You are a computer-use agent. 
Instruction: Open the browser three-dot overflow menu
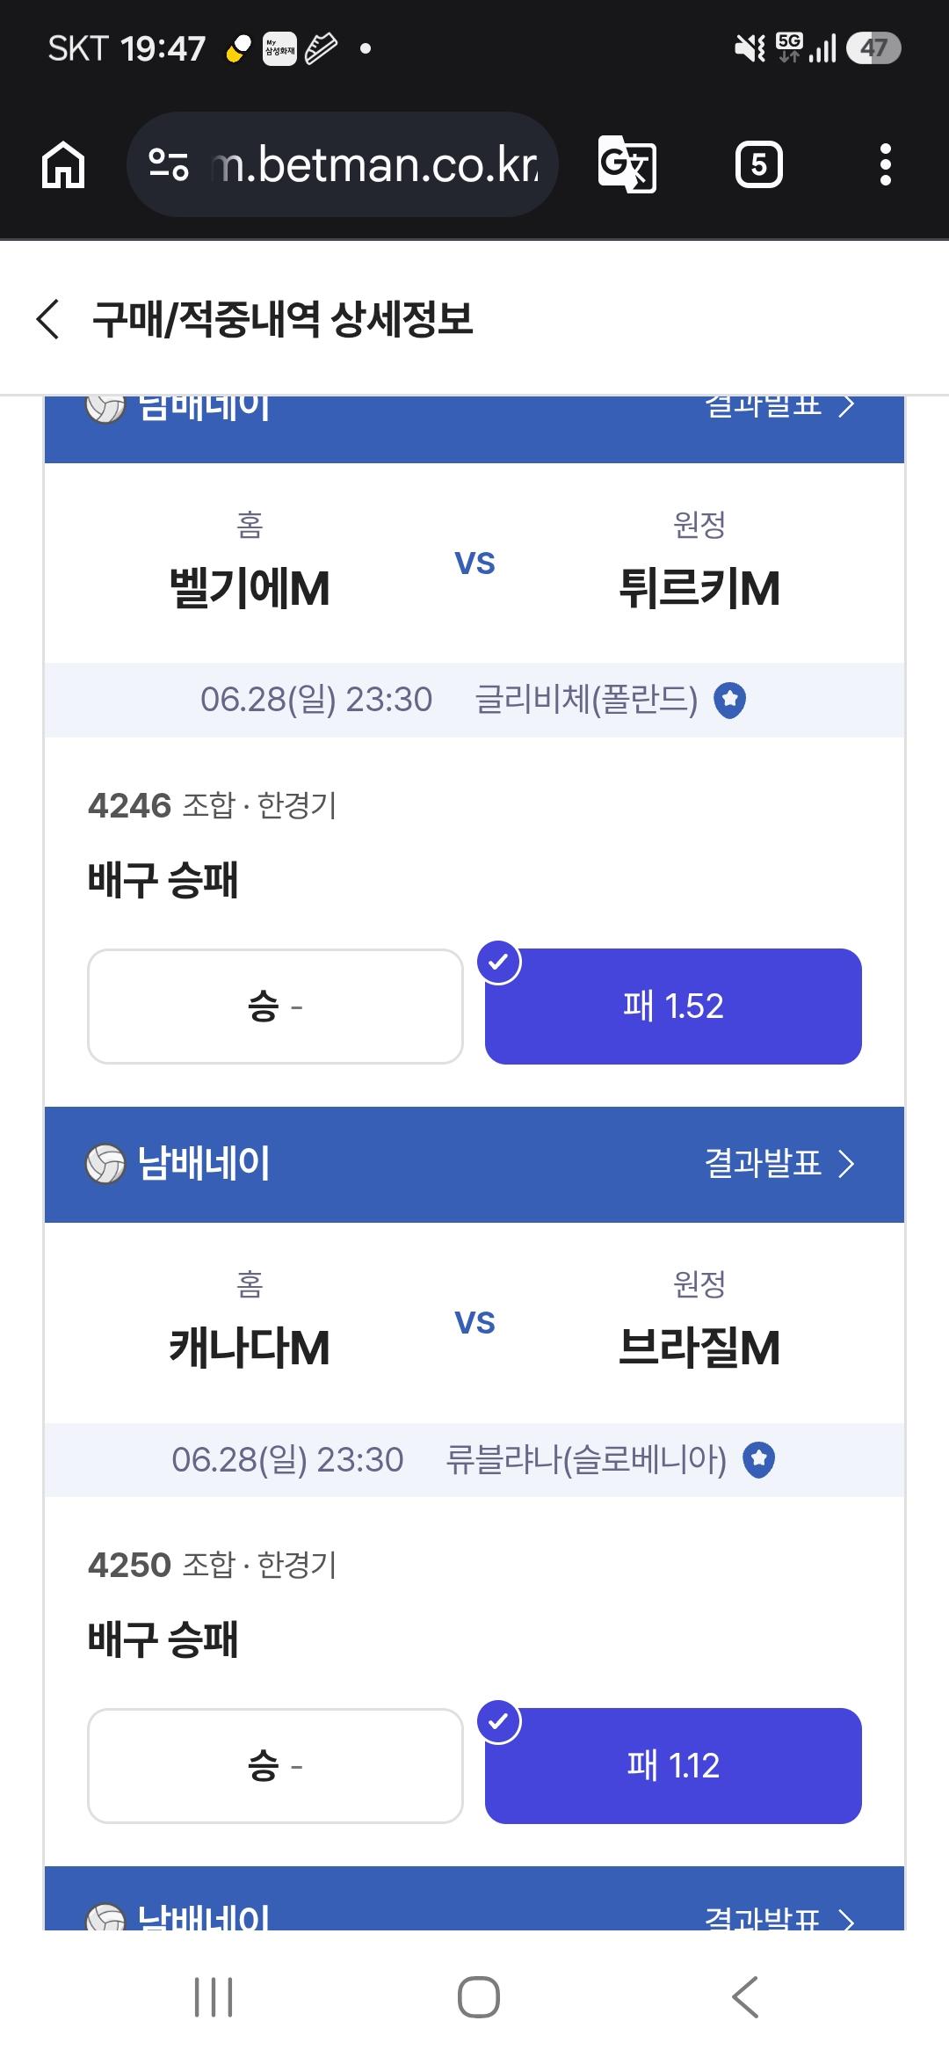tap(885, 164)
